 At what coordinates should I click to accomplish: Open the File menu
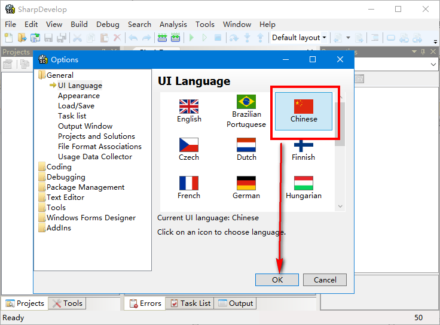(10, 25)
